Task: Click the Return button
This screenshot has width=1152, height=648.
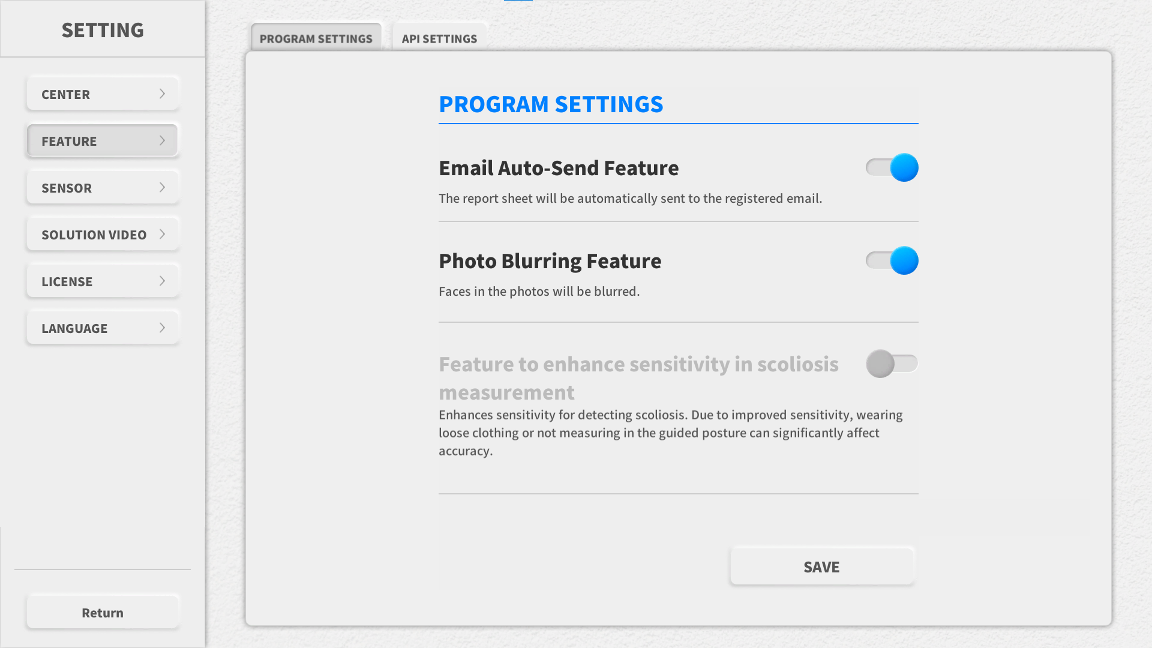Action: point(103,612)
